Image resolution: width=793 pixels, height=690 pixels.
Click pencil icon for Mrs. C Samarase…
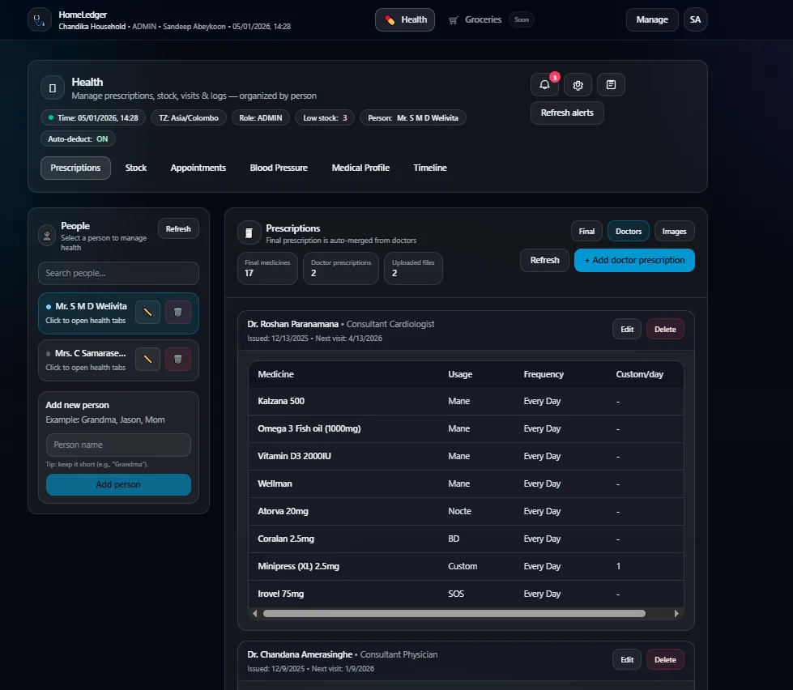pyautogui.click(x=147, y=359)
